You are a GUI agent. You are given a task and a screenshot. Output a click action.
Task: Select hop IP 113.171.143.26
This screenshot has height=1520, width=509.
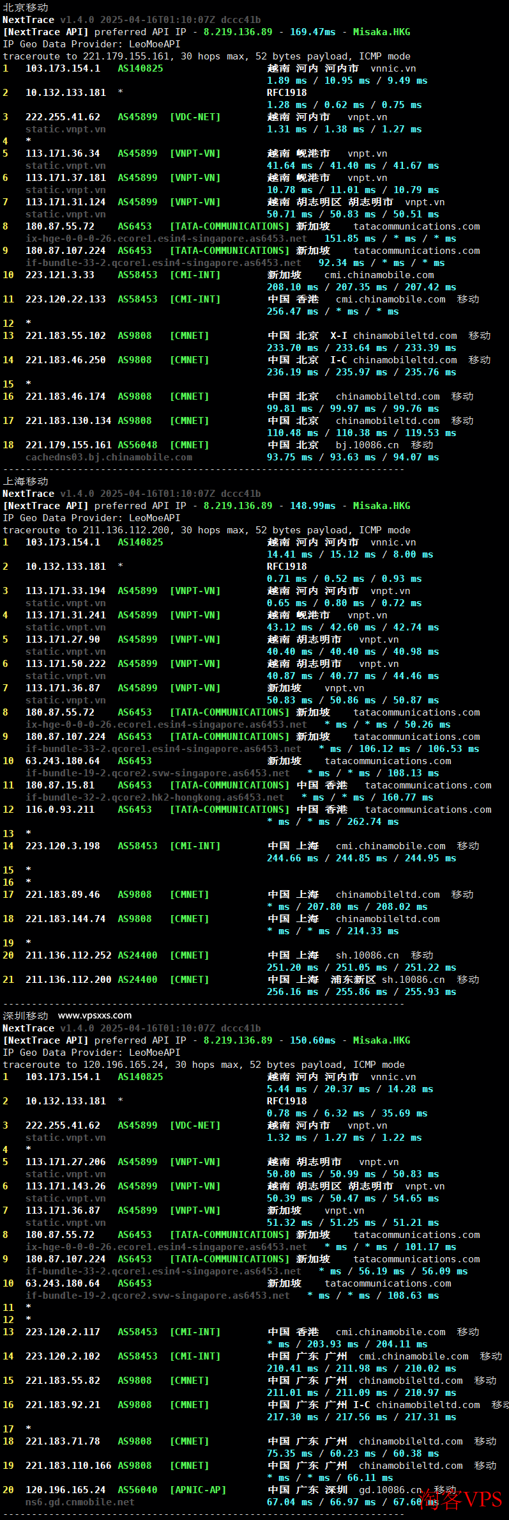[66, 1186]
